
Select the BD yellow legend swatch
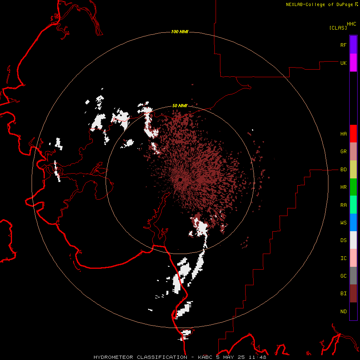pos(353,169)
